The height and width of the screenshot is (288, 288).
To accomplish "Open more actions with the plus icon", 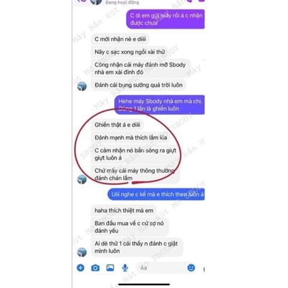I will (80, 268).
